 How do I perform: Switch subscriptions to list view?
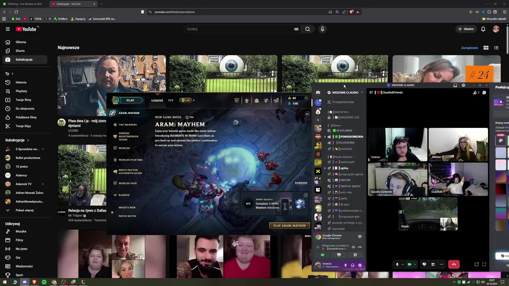coord(496,48)
